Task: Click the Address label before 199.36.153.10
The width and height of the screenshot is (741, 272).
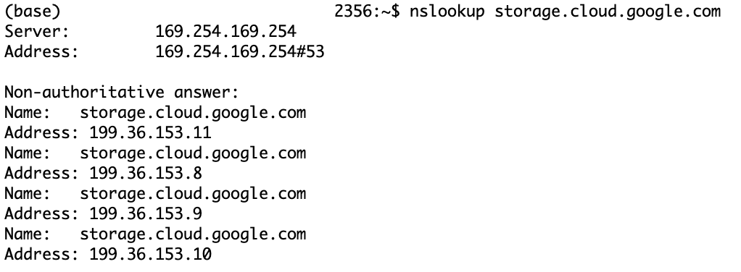Action: click(41, 255)
